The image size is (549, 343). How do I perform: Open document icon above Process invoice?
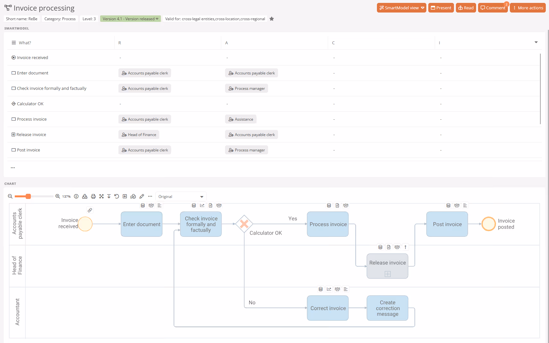click(337, 205)
